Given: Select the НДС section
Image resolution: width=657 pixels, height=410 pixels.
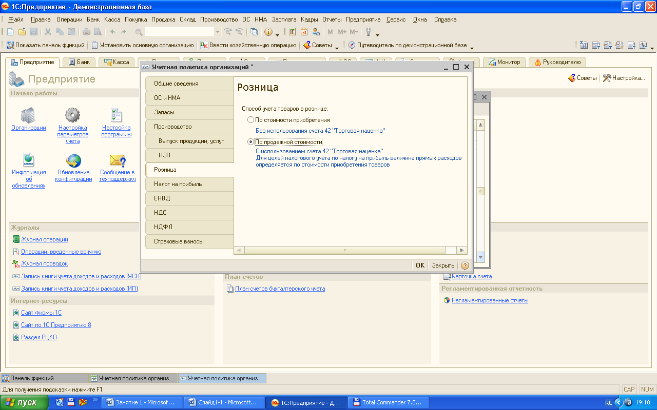Looking at the screenshot, I should [189, 213].
